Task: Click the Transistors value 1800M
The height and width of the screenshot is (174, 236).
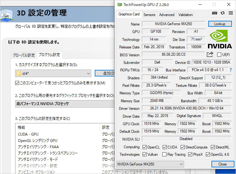Action: point(196,47)
